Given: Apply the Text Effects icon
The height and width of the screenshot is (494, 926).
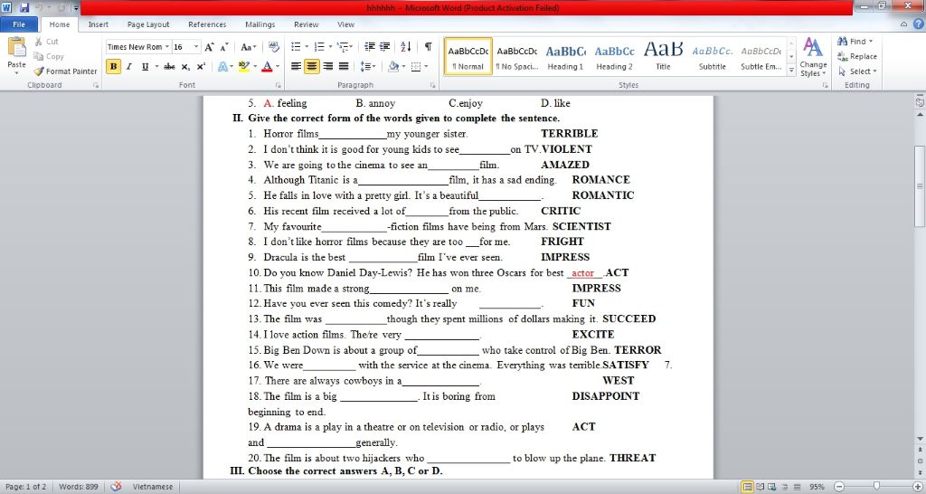Looking at the screenshot, I should tap(222, 67).
